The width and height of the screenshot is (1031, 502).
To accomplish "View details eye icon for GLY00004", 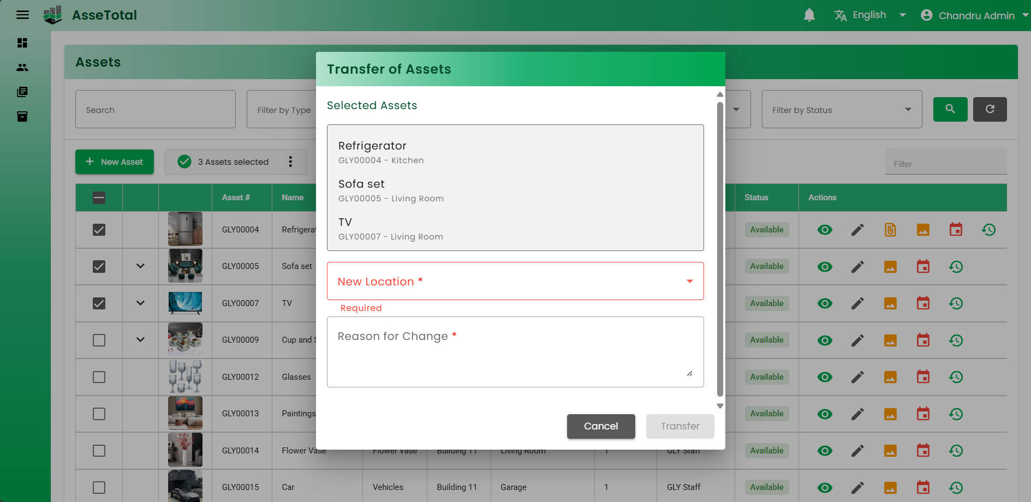I will point(825,230).
